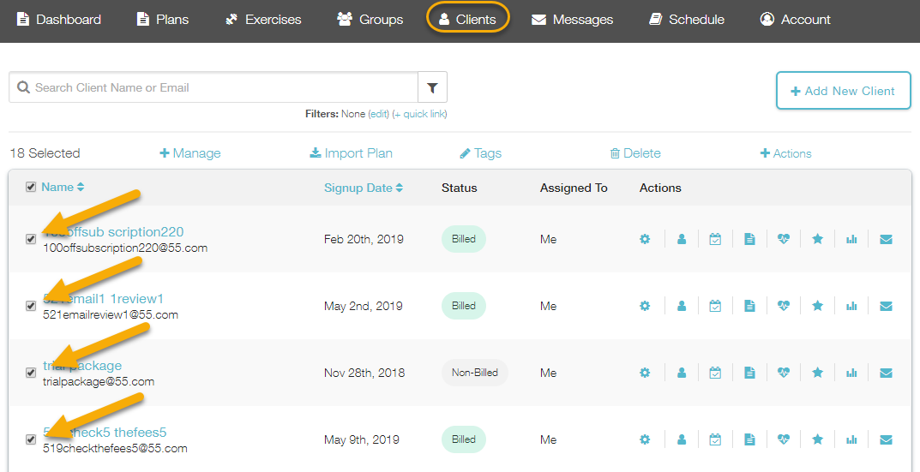
Task: Open calendar icon for 521email1 1review1 row
Action: [x=715, y=307]
